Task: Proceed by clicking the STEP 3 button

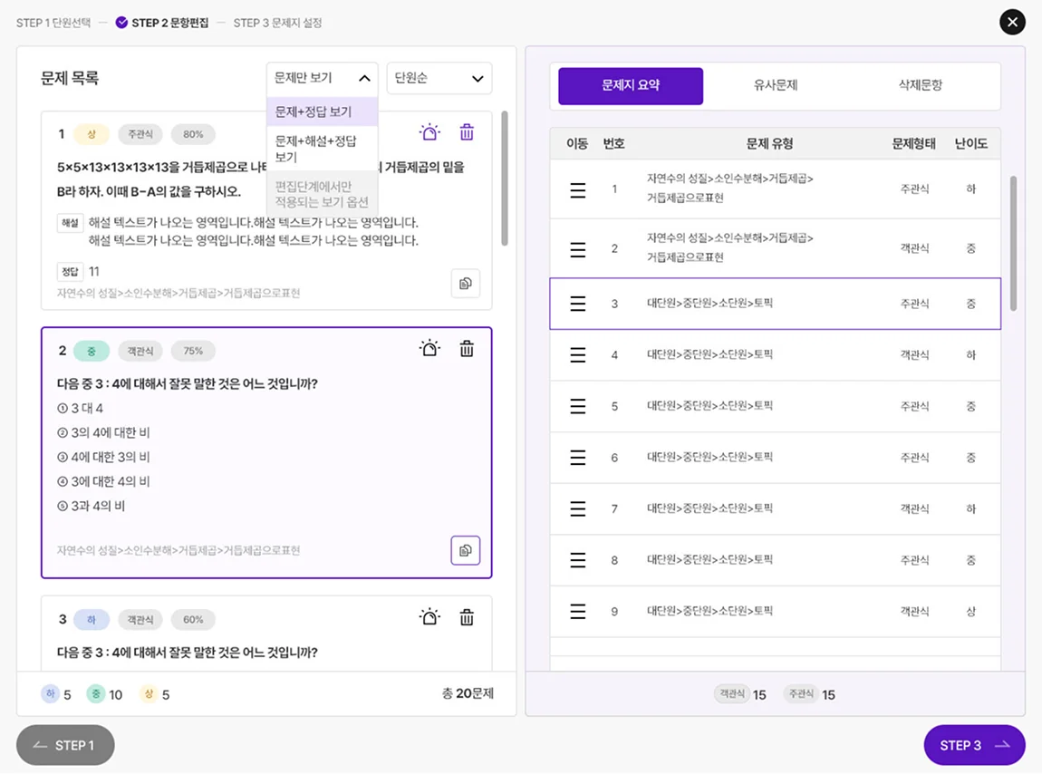Action: [974, 745]
